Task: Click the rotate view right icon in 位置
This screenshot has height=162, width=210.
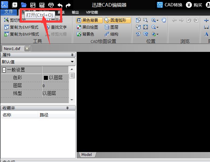Action: point(138,27)
